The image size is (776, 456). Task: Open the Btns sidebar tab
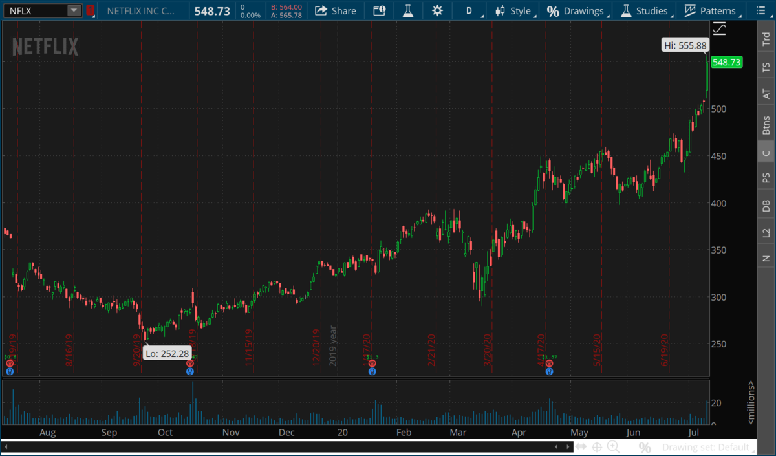click(x=766, y=125)
